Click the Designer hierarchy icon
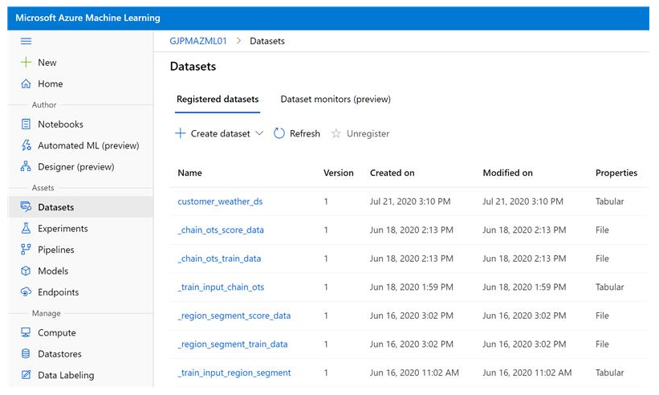Screen dimensions: 659x395 (26, 166)
